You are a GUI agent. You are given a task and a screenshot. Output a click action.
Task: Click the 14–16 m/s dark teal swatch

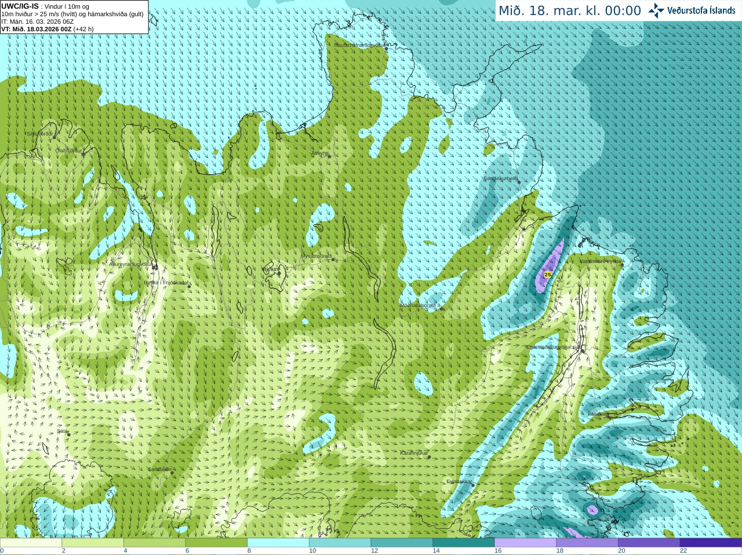pyautogui.click(x=464, y=543)
